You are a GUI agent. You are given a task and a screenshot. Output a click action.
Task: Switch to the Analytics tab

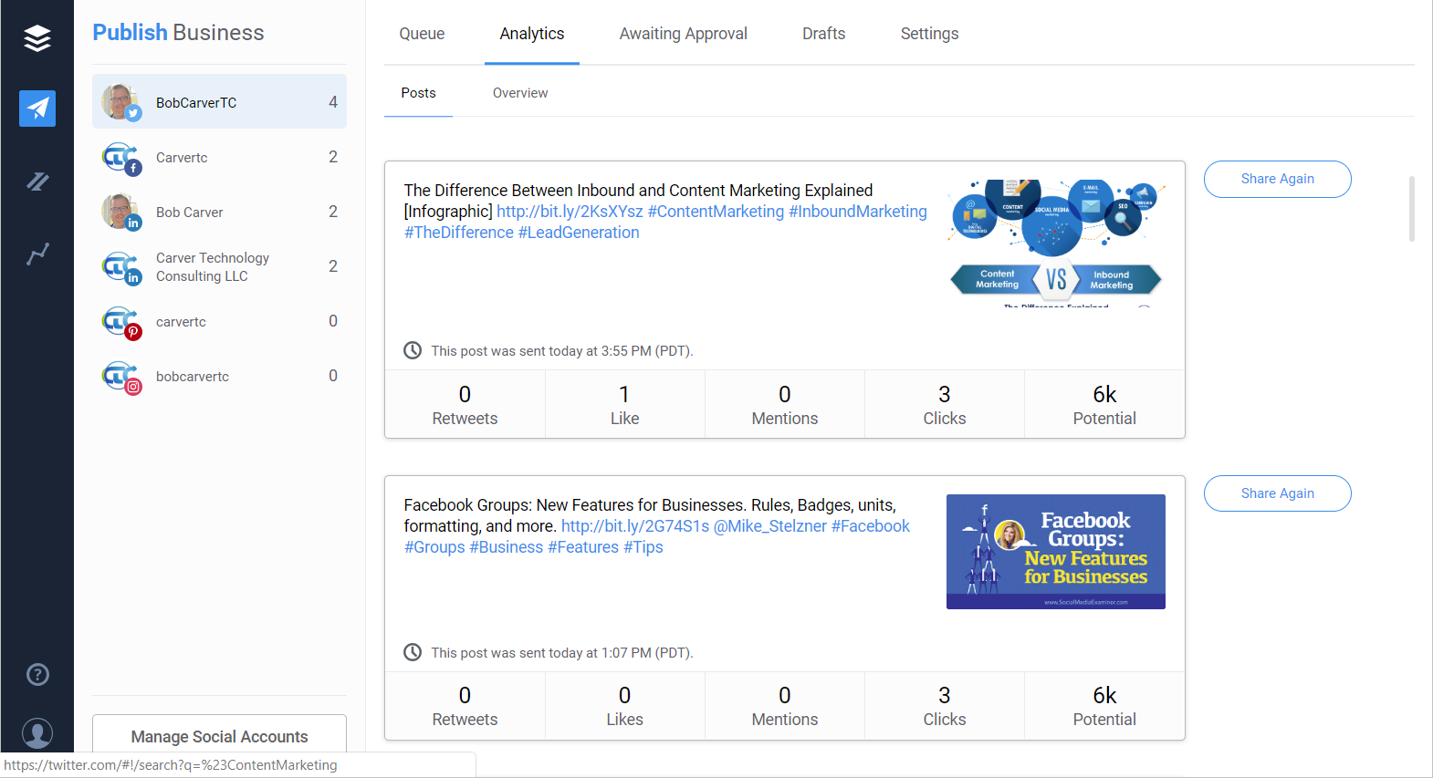tap(532, 34)
